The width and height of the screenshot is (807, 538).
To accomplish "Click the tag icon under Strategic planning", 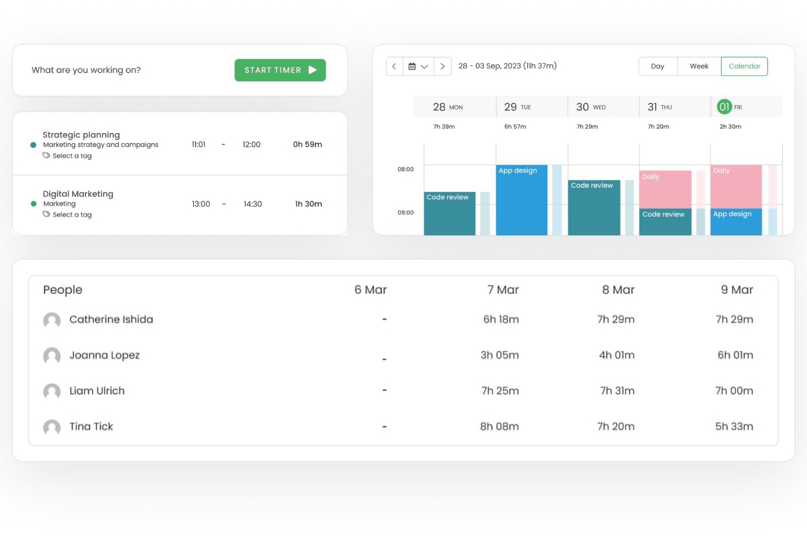I will [x=47, y=155].
